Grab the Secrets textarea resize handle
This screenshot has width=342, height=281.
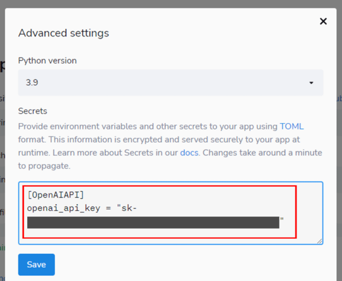(x=320, y=241)
